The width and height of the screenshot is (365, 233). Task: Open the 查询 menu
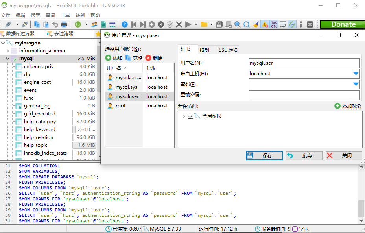pos(50,15)
